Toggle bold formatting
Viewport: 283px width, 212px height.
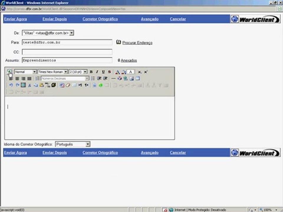click(91, 72)
